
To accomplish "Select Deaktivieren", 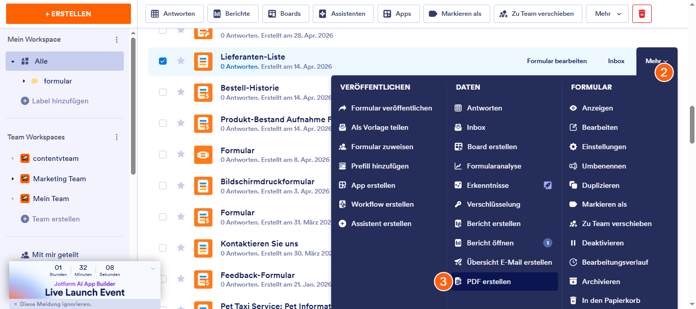I will click(x=597, y=243).
